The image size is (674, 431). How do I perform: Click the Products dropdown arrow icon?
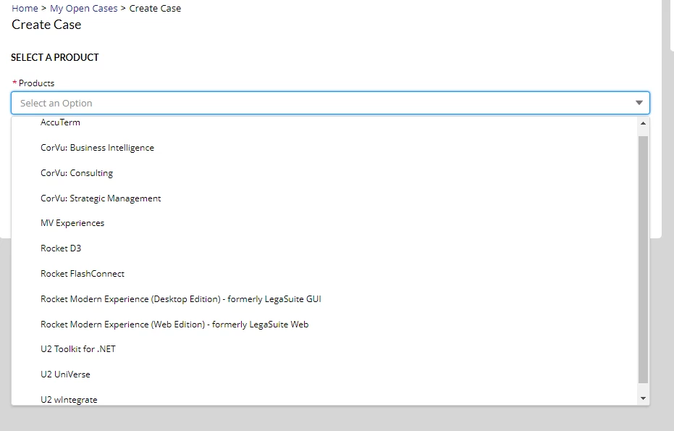[639, 103]
